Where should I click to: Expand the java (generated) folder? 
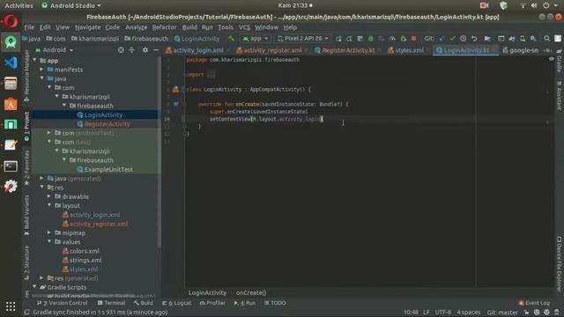click(x=42, y=178)
